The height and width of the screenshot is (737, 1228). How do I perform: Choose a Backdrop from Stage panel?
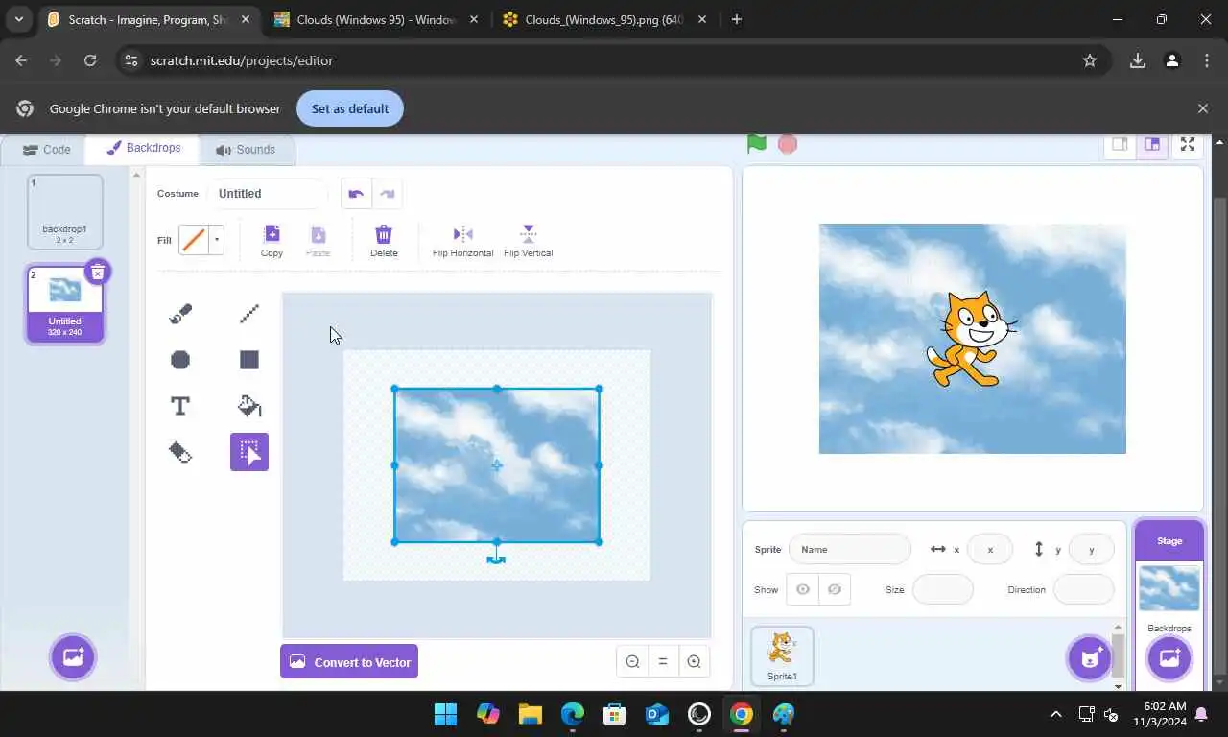1169,658
